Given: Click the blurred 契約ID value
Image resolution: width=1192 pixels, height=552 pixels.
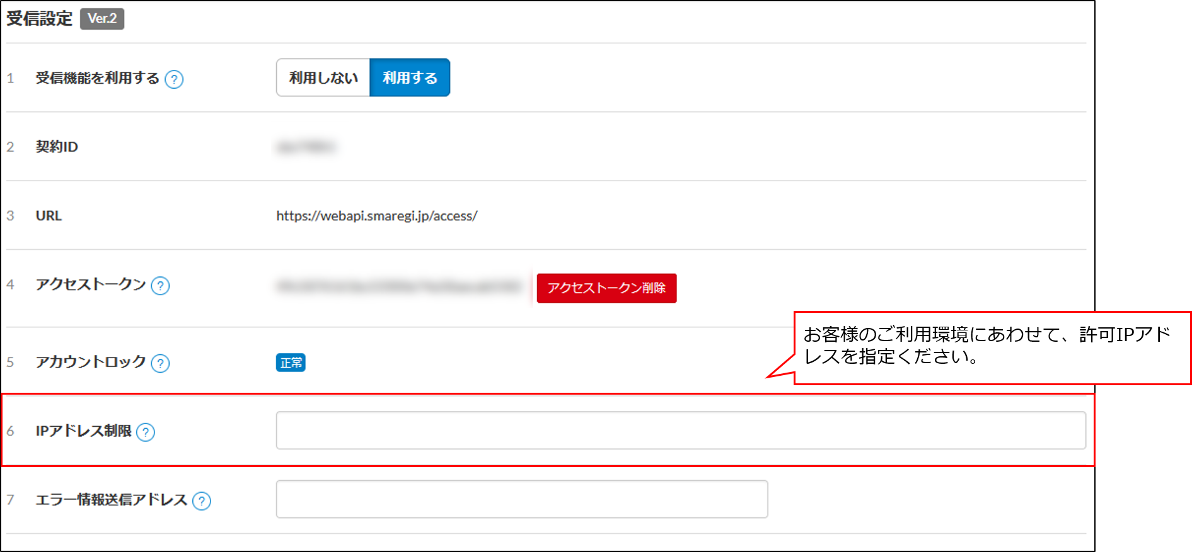Looking at the screenshot, I should (306, 147).
